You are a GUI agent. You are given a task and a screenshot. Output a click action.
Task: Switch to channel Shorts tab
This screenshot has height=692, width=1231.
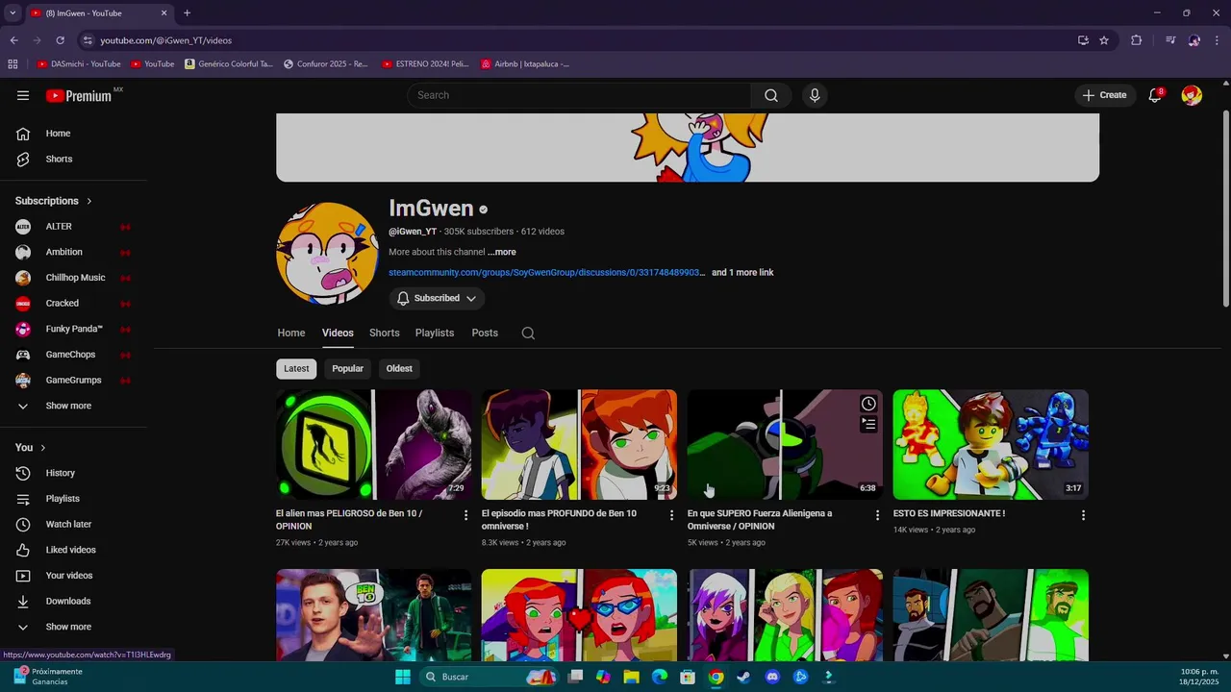point(385,333)
